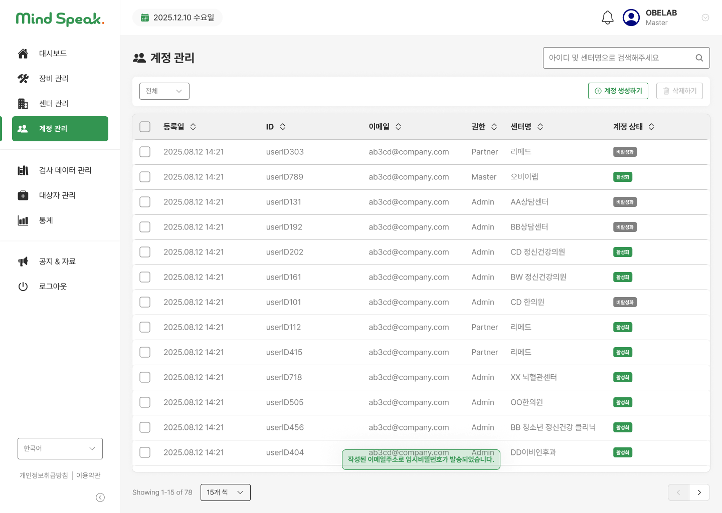Open 검사 데이터 관리 menu

[60, 170]
